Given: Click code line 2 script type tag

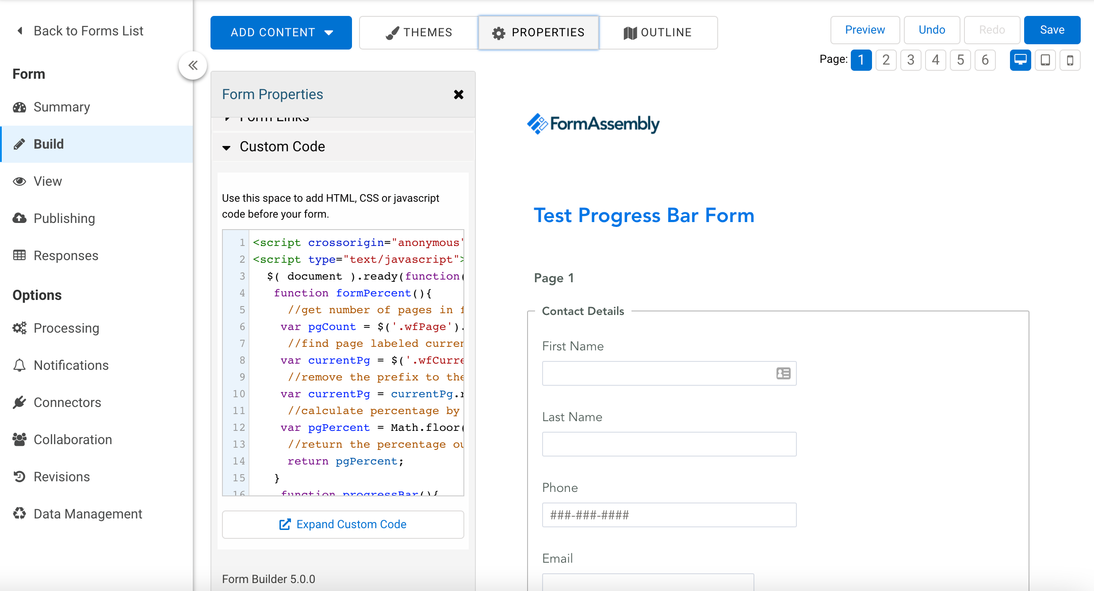Looking at the screenshot, I should tap(358, 260).
